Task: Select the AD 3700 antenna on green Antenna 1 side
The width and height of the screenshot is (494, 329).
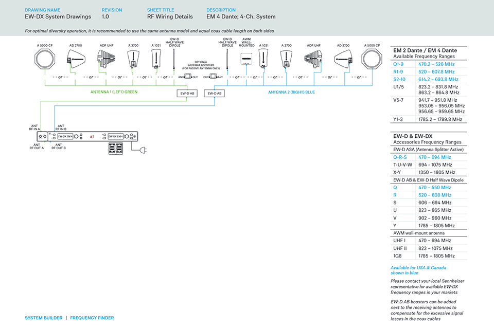Action: (76, 59)
